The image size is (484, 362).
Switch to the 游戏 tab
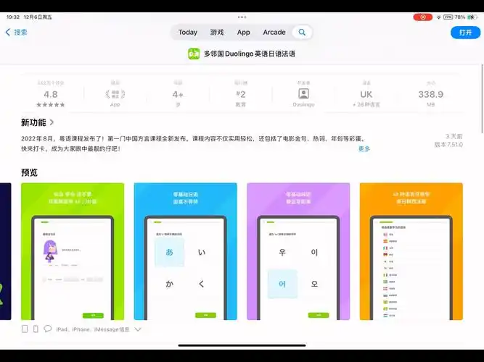pyautogui.click(x=217, y=32)
